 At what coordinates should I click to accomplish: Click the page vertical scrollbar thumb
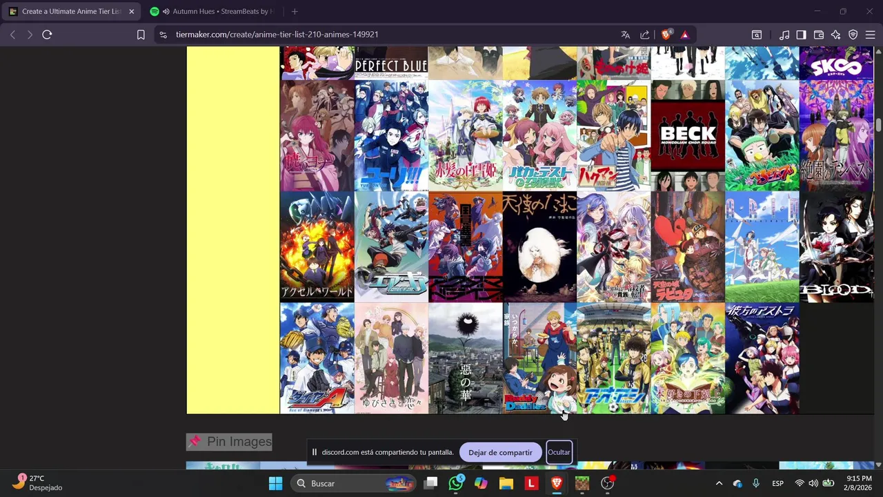(x=879, y=126)
